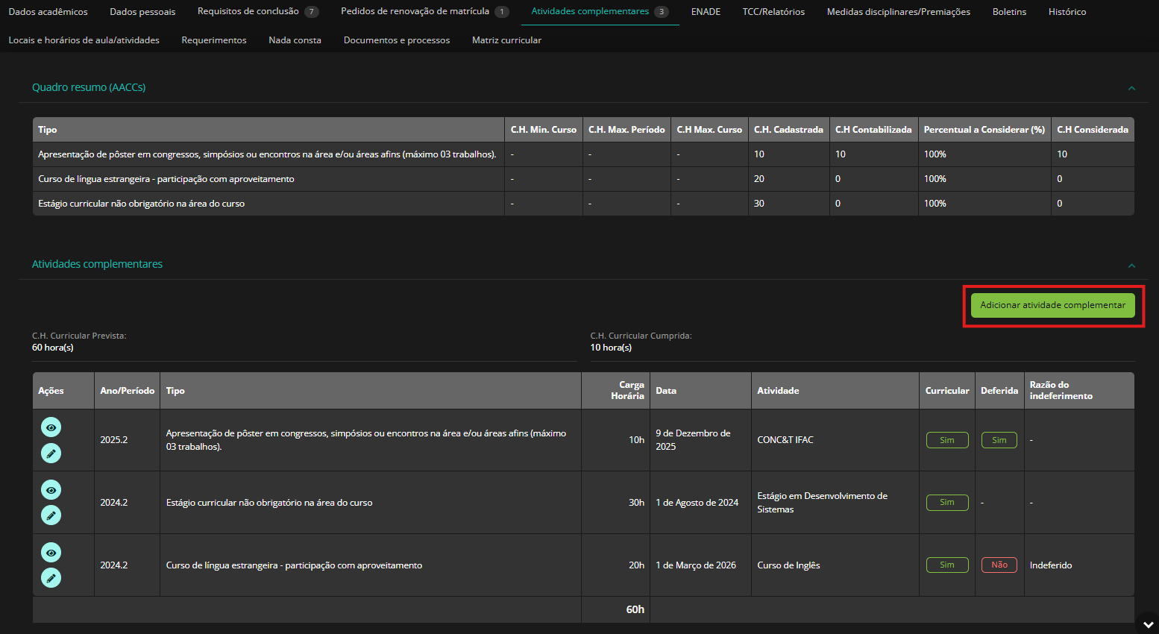Image resolution: width=1159 pixels, height=634 pixels.
Task: Click the red Não deferida badge
Action: pyautogui.click(x=999, y=565)
